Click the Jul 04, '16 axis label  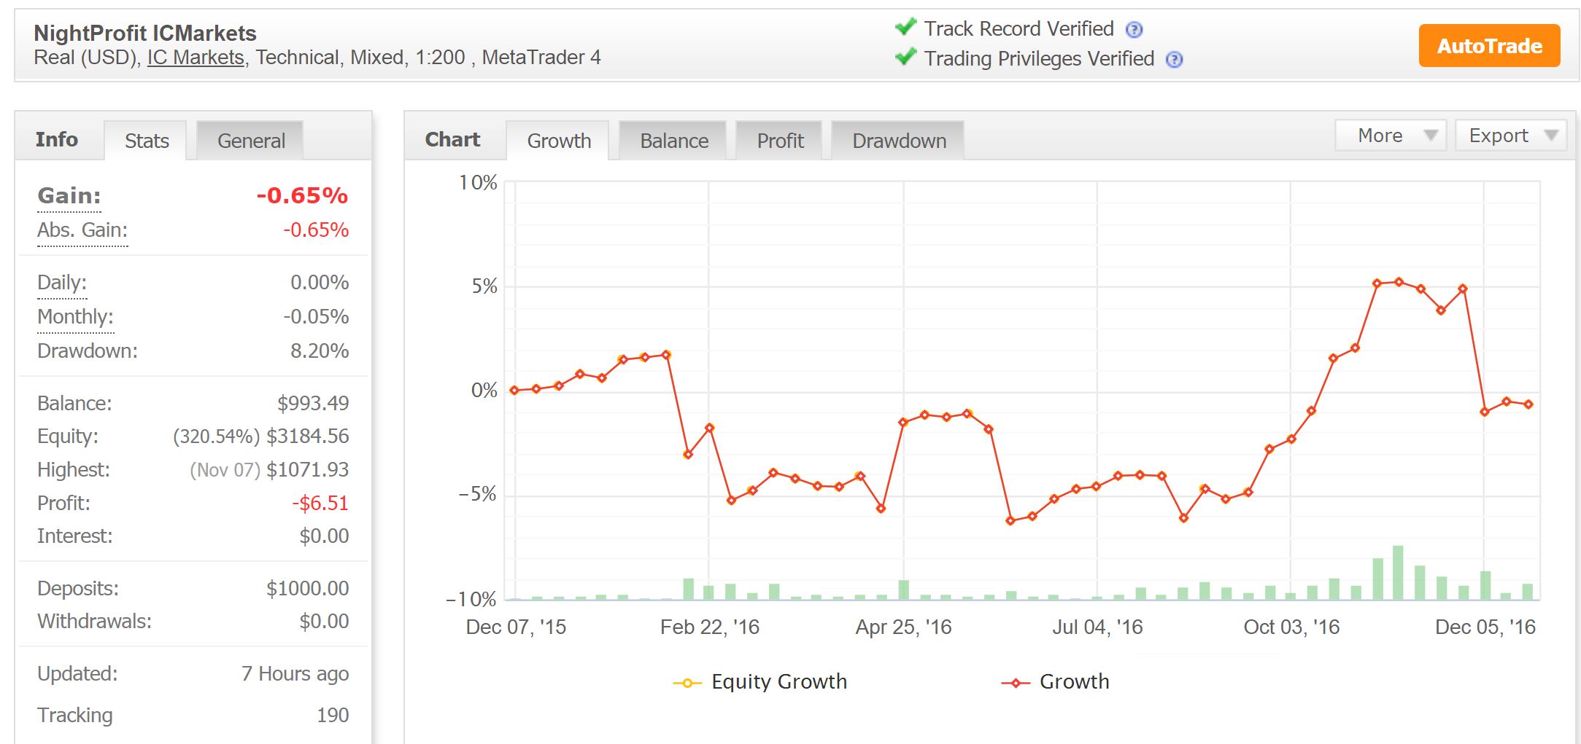(x=1097, y=627)
